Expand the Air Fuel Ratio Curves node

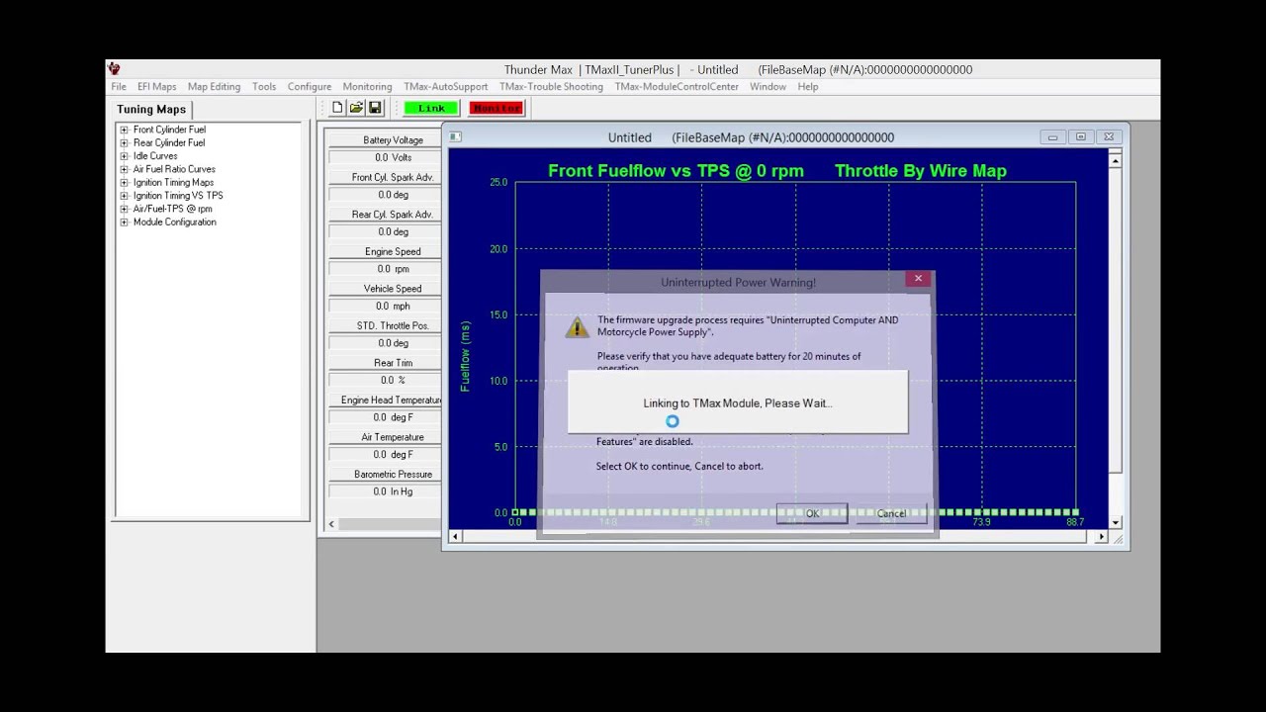point(124,169)
